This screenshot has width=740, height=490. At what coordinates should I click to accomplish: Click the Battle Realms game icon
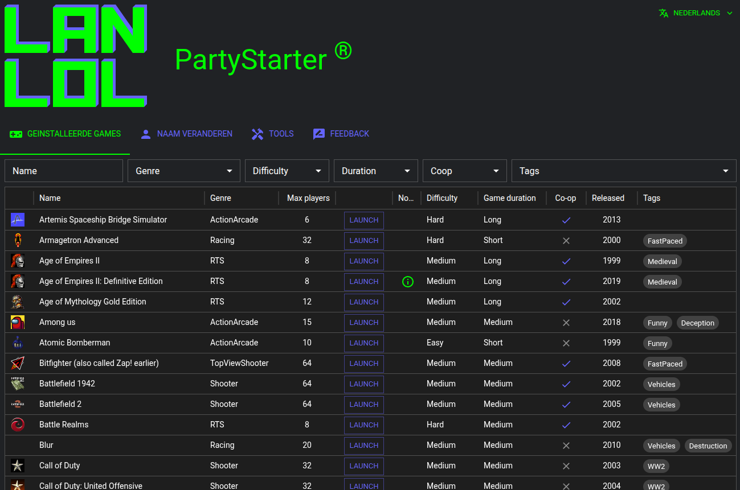click(x=18, y=425)
